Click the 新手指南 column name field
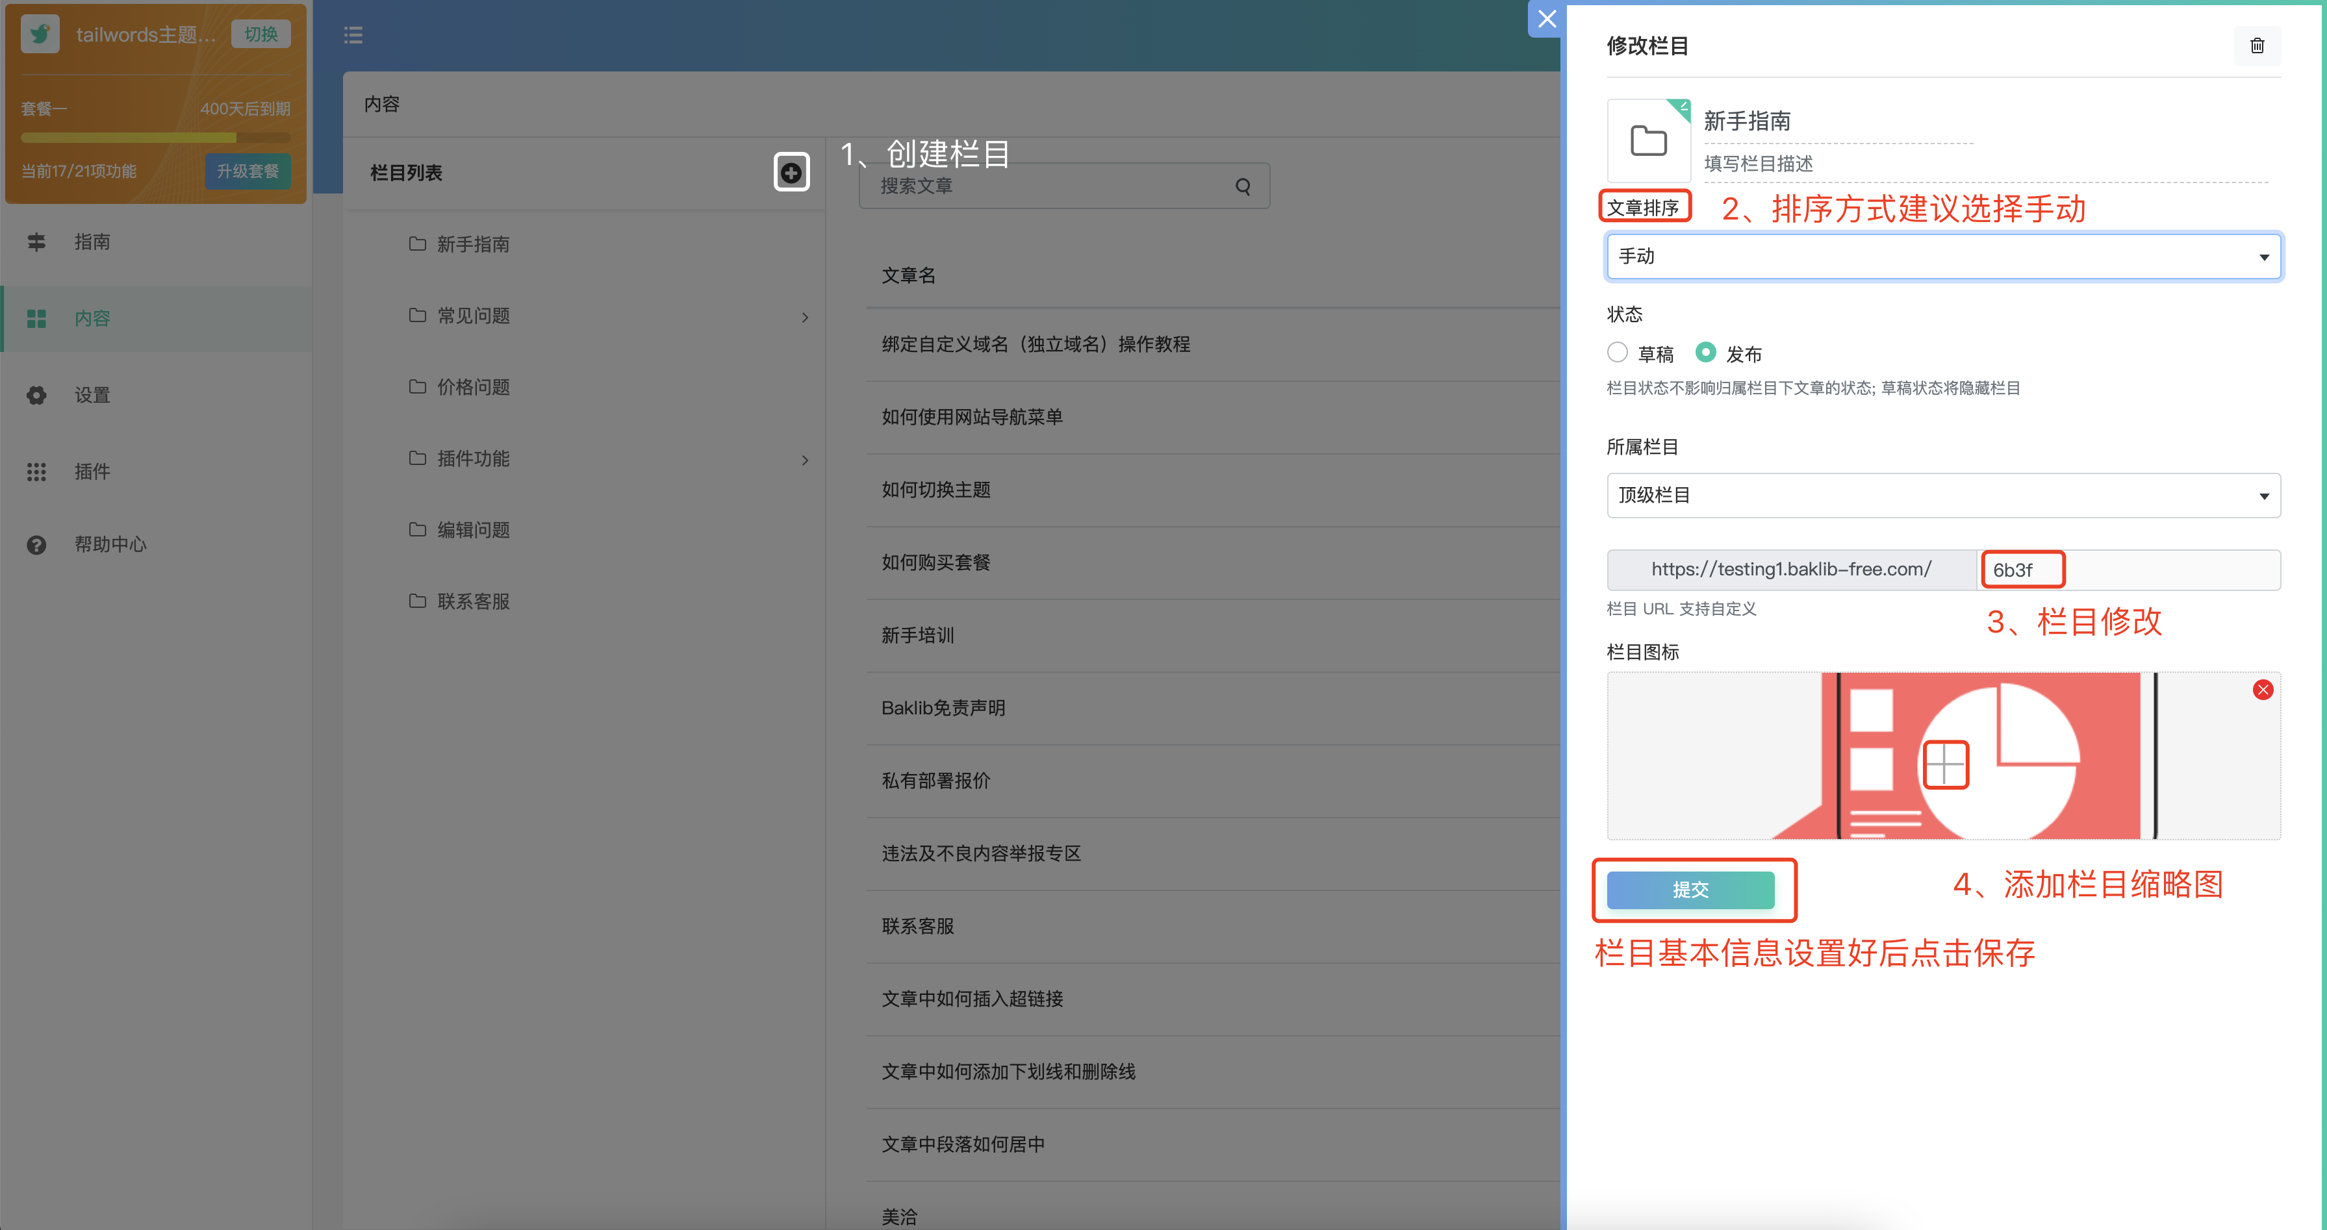 (x=1837, y=121)
